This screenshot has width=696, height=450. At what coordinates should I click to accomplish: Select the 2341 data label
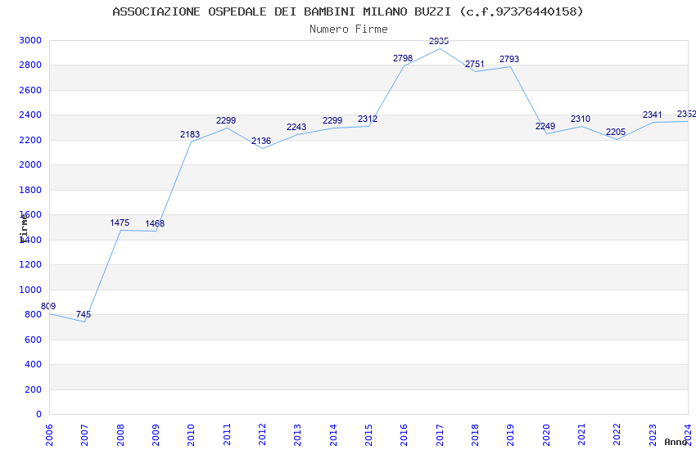653,115
